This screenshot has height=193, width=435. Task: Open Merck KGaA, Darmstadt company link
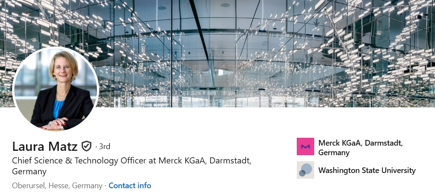click(360, 148)
